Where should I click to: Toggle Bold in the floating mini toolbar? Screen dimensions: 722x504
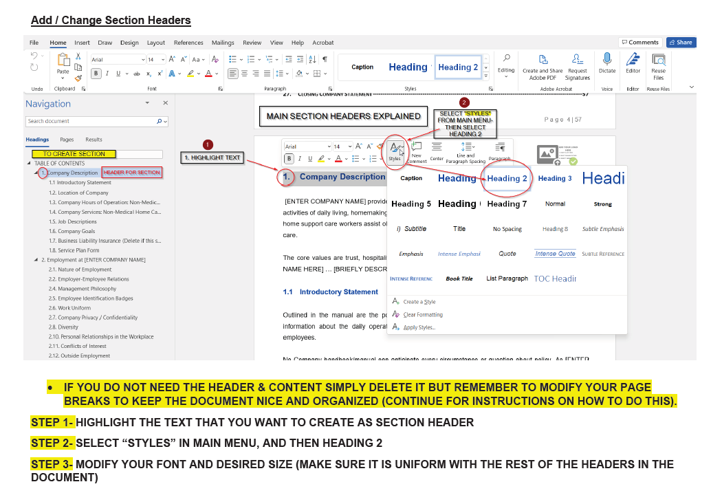[289, 159]
